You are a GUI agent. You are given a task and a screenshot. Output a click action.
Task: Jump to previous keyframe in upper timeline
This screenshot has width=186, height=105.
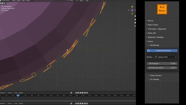[x=78, y=93]
